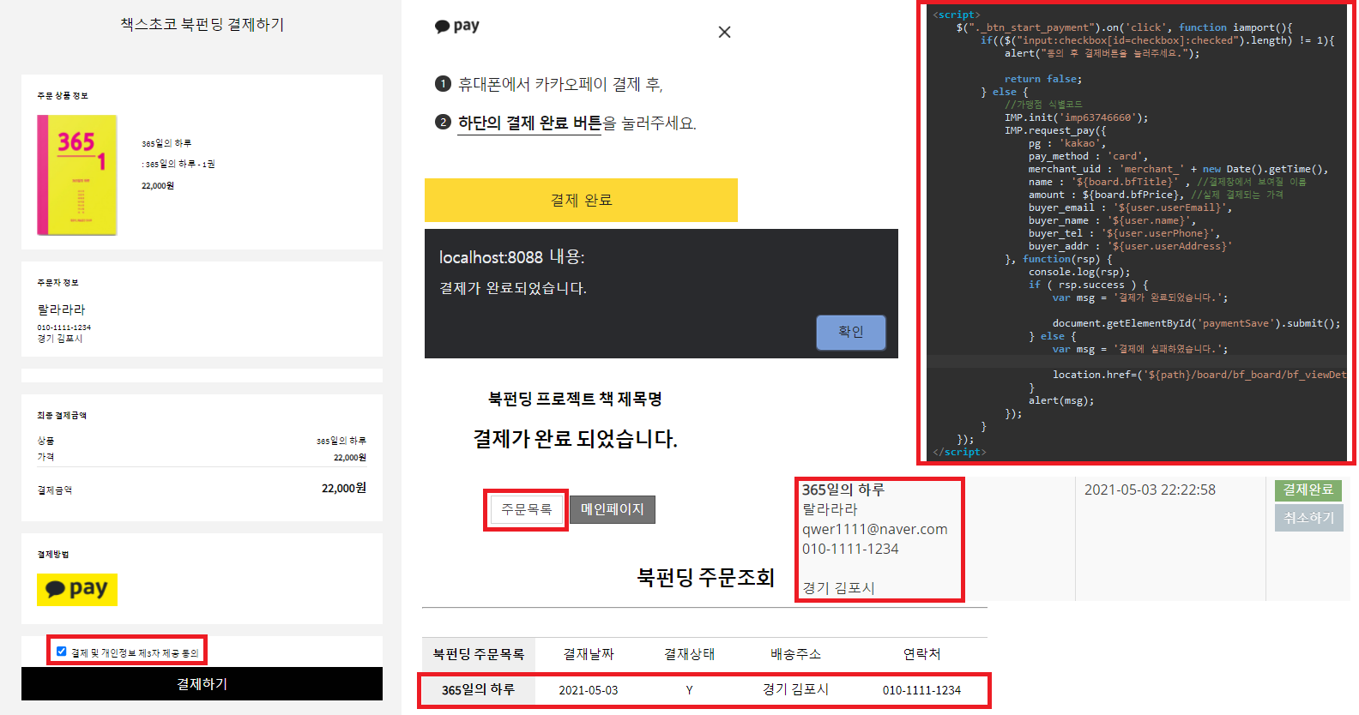Screen dimensions: 1359x715
Task: Click the 북펀딩 프로젝트 책 제목명 text
Action: point(575,399)
